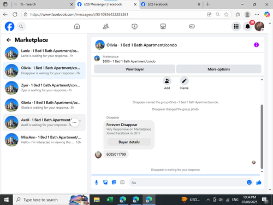
Task: Click the 6085011799 message bubble
Action: point(116,154)
